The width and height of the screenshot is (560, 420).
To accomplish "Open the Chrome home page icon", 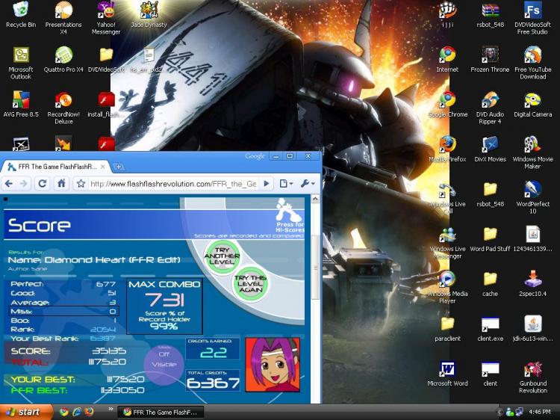I will point(61,184).
